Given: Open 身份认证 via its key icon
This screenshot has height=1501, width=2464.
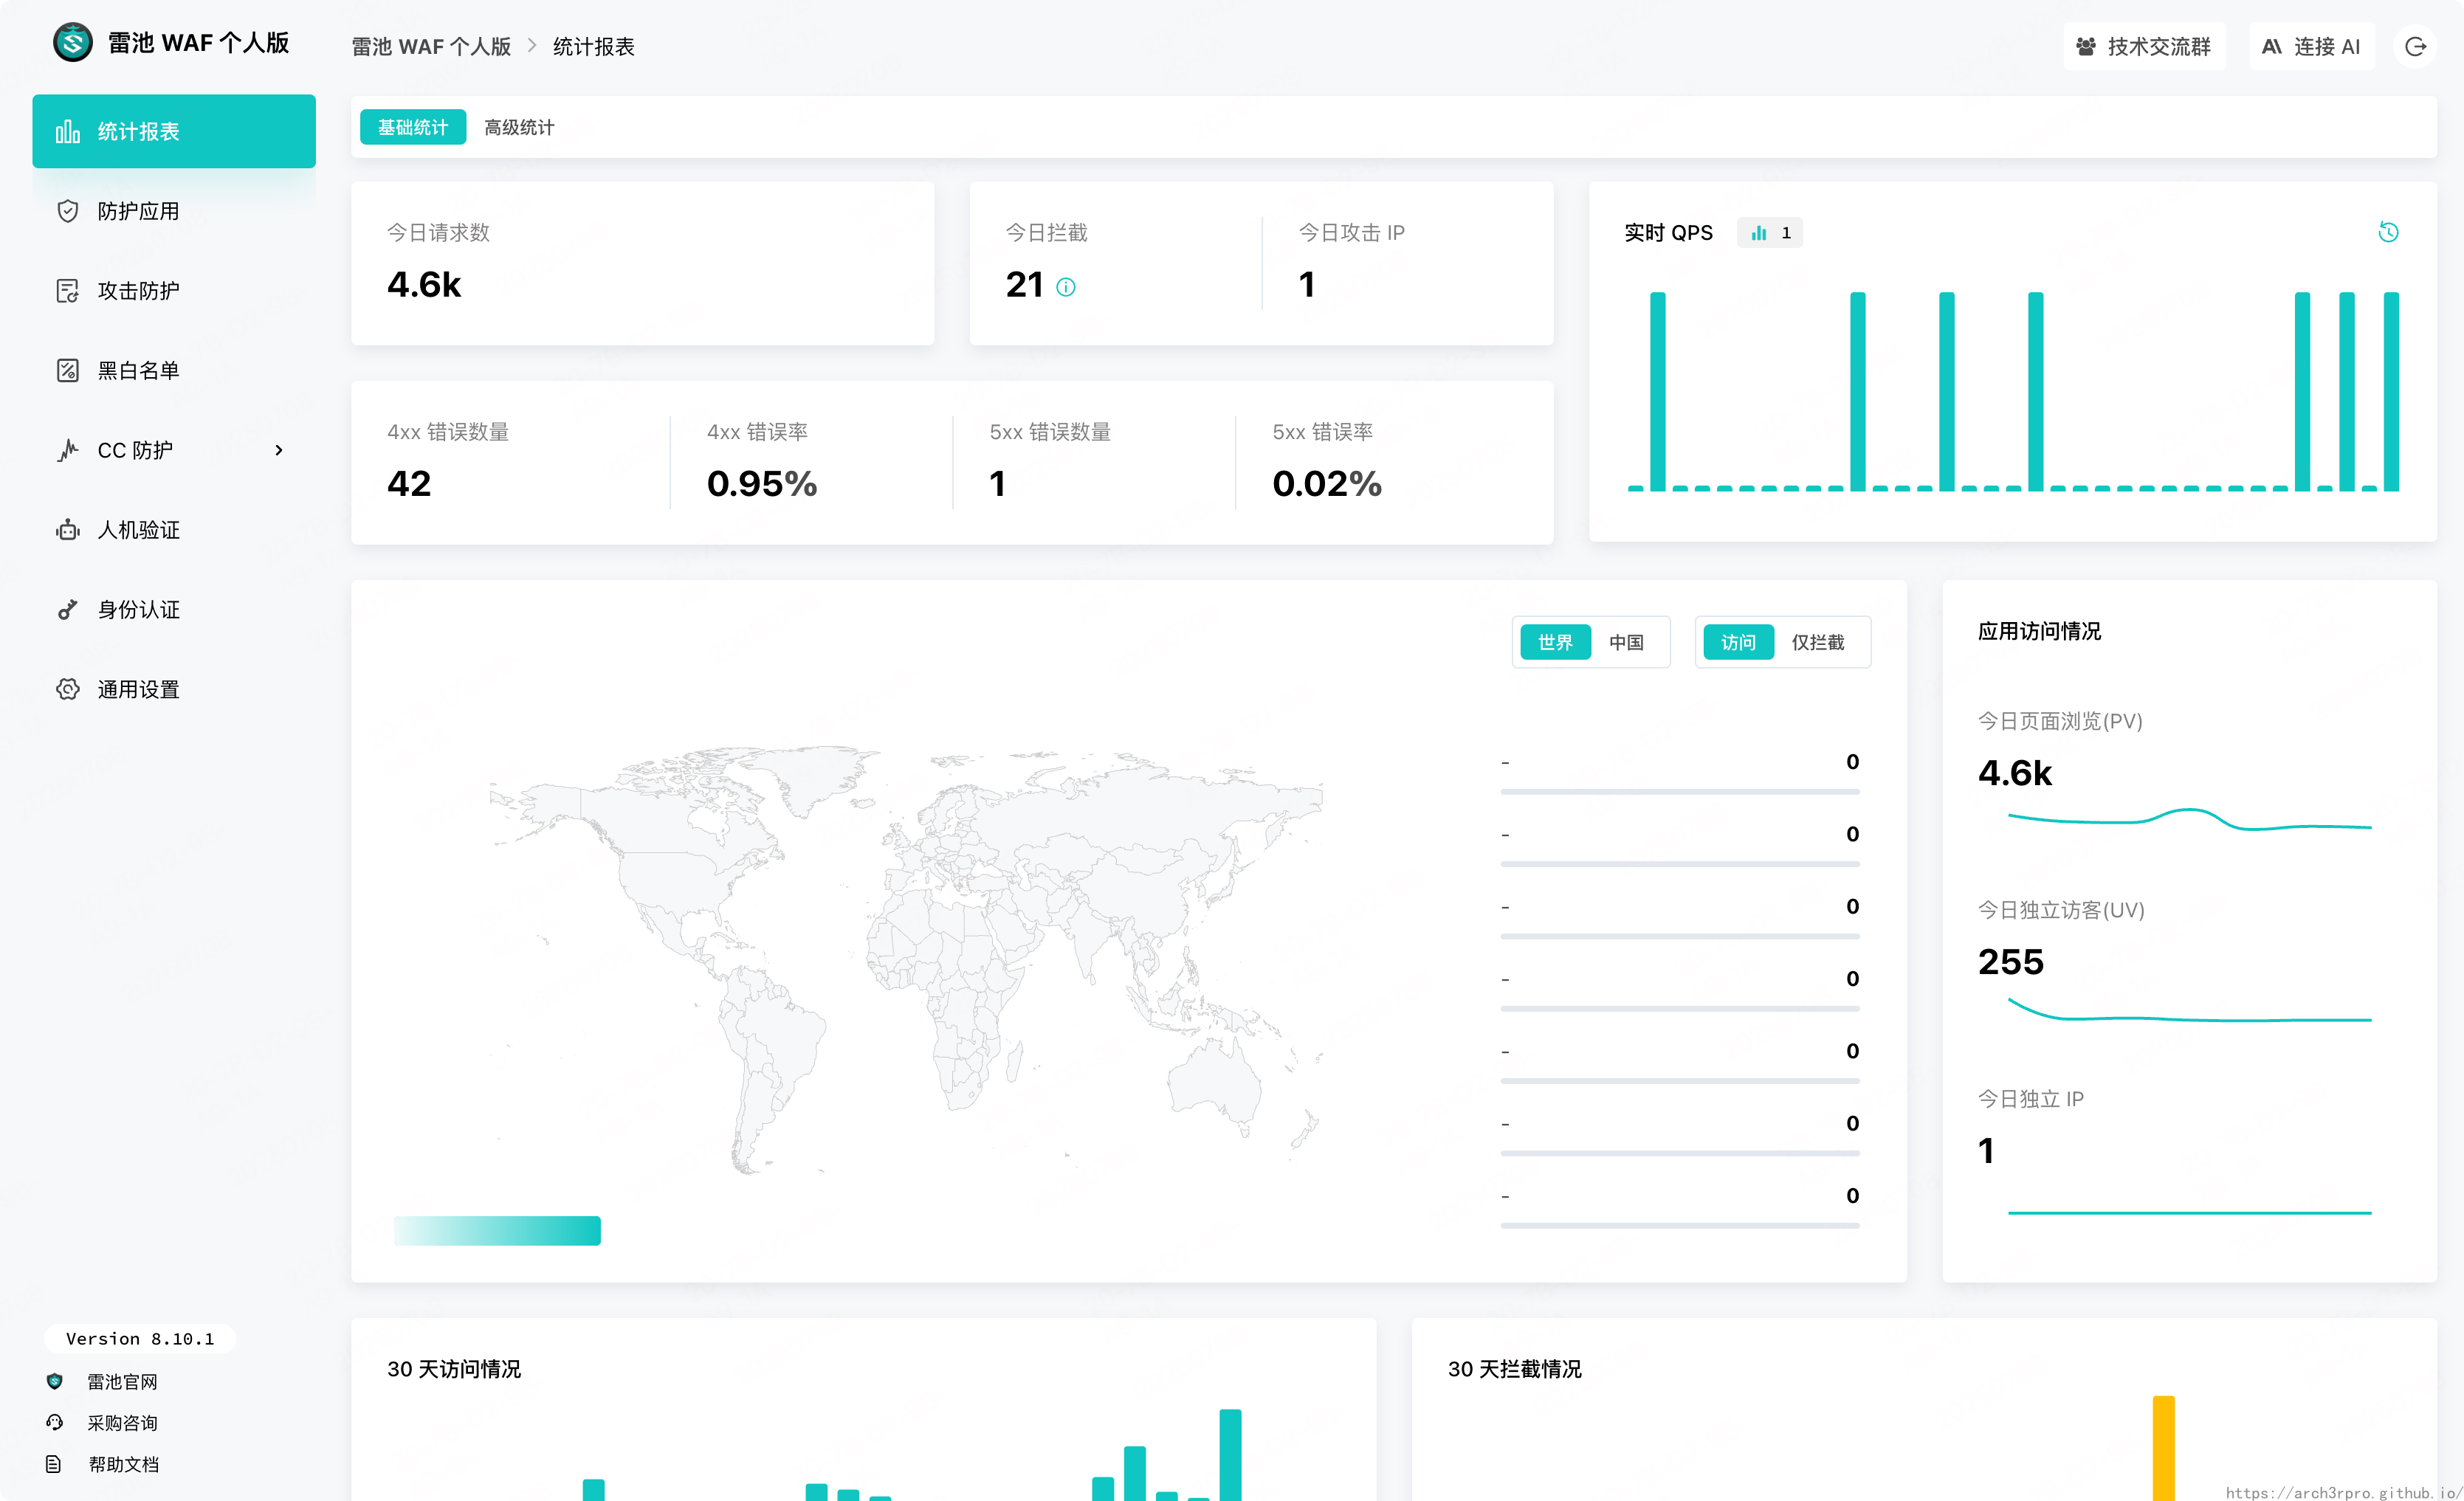Looking at the screenshot, I should coord(67,610).
